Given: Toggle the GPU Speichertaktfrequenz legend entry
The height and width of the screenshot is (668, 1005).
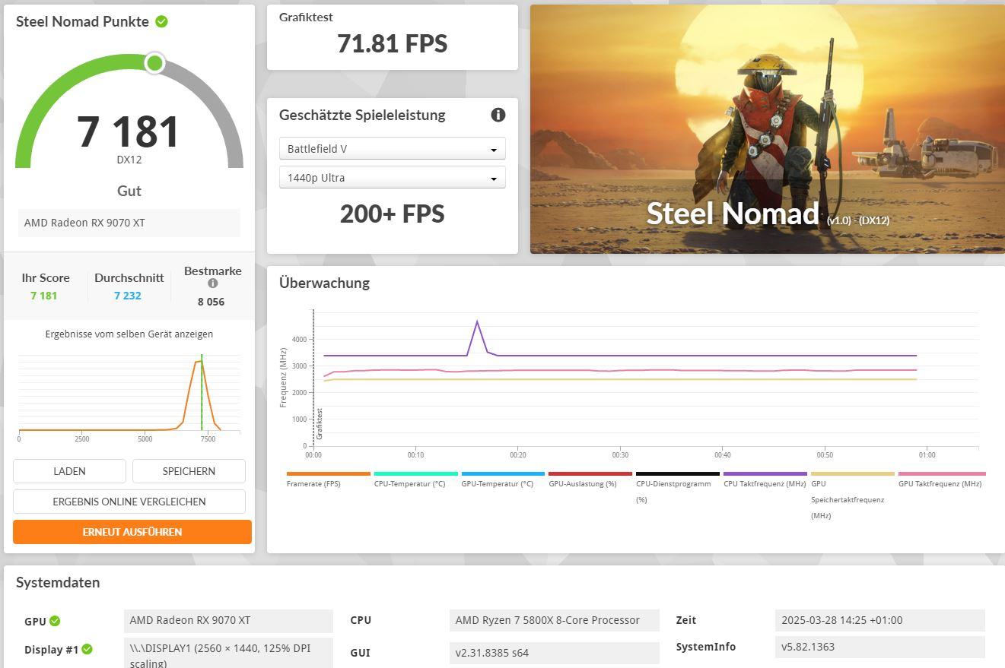Looking at the screenshot, I should (x=852, y=495).
